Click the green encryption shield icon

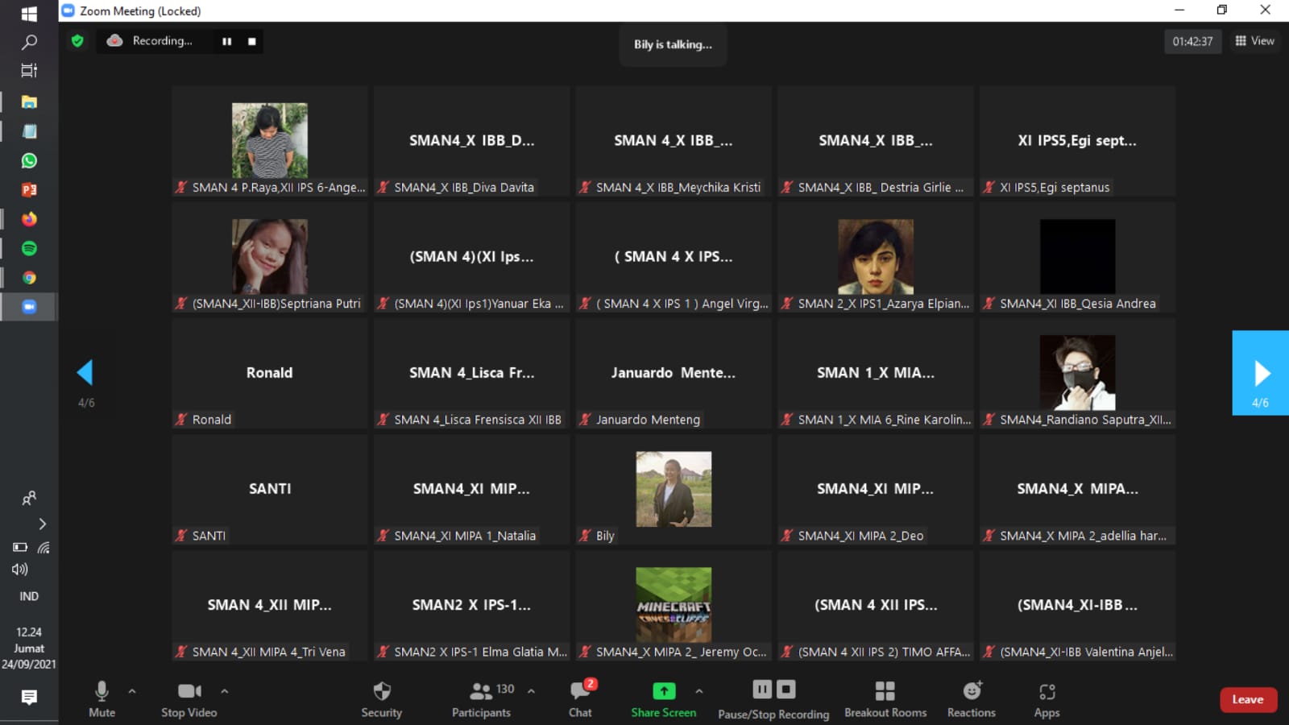tap(77, 41)
